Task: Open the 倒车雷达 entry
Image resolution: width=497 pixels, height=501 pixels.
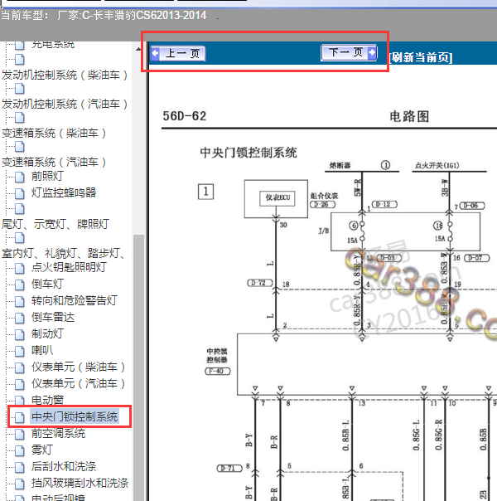Action: coord(53,317)
